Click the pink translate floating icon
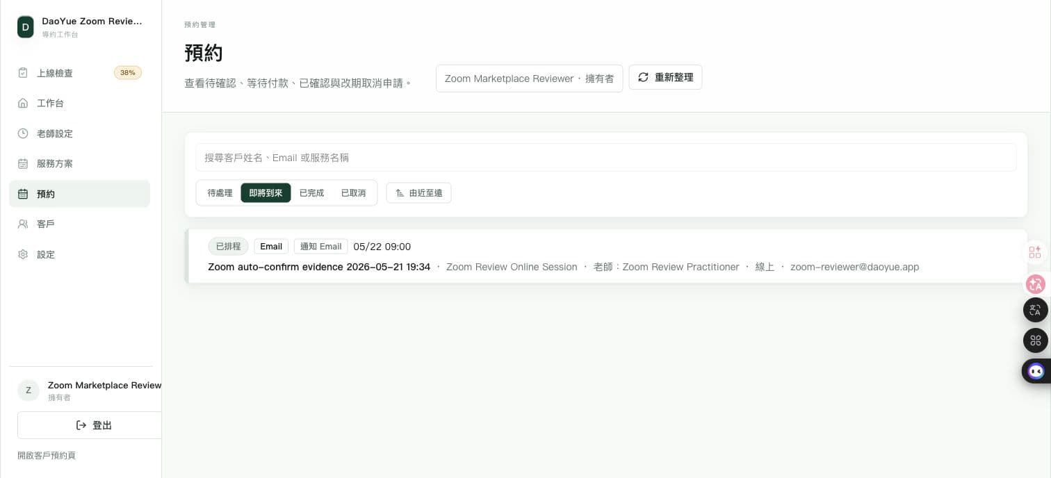This screenshot has width=1051, height=478. pos(1036,283)
